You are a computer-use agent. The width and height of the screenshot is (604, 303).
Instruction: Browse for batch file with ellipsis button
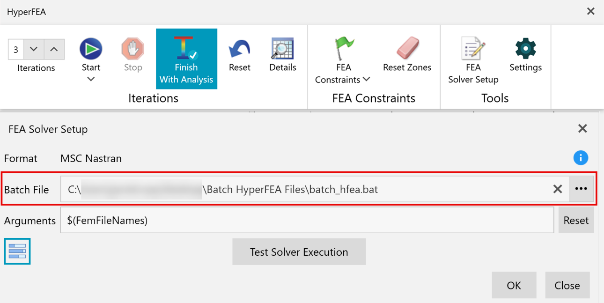581,189
